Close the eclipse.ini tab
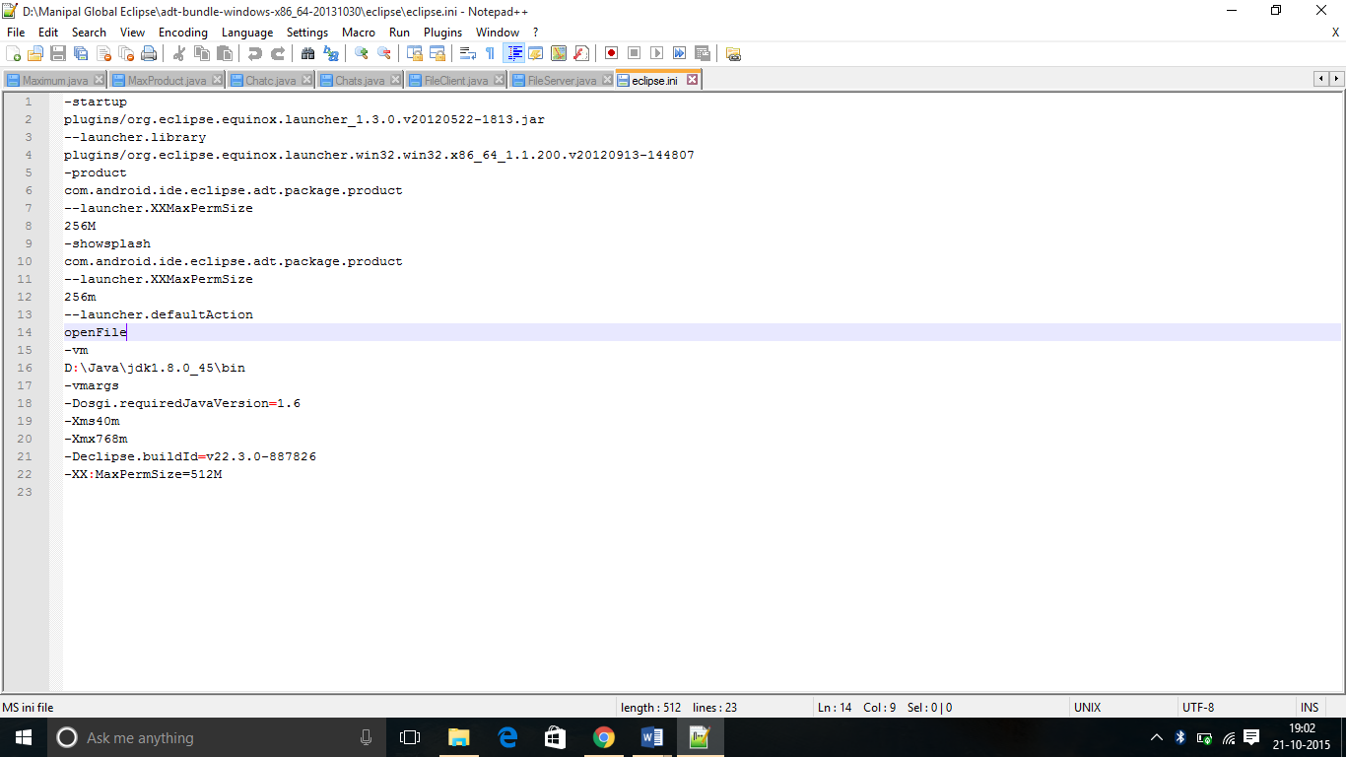 tap(692, 80)
